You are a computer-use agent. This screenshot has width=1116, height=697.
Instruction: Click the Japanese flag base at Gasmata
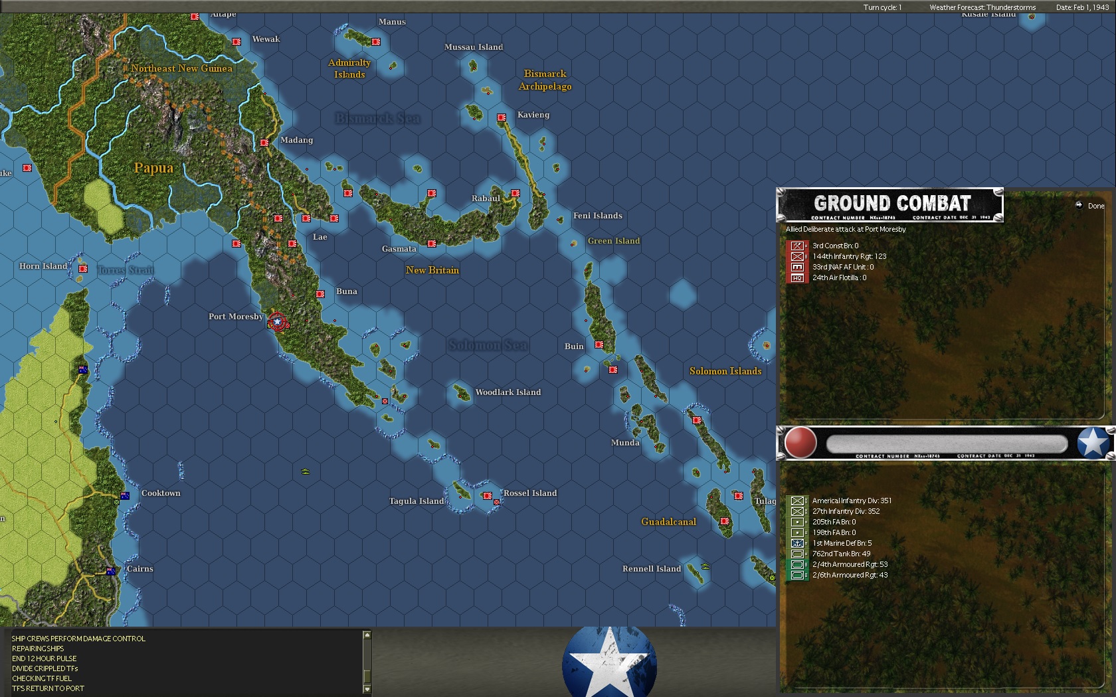tap(432, 244)
